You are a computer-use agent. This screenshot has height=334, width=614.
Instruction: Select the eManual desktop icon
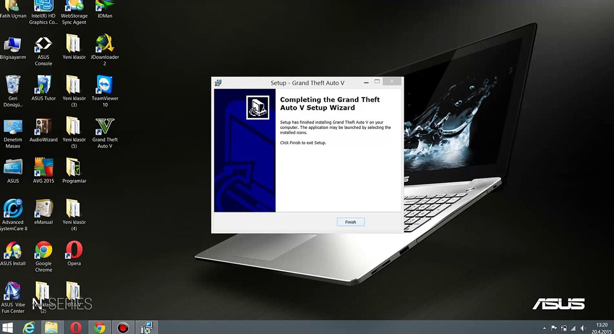[x=44, y=212]
